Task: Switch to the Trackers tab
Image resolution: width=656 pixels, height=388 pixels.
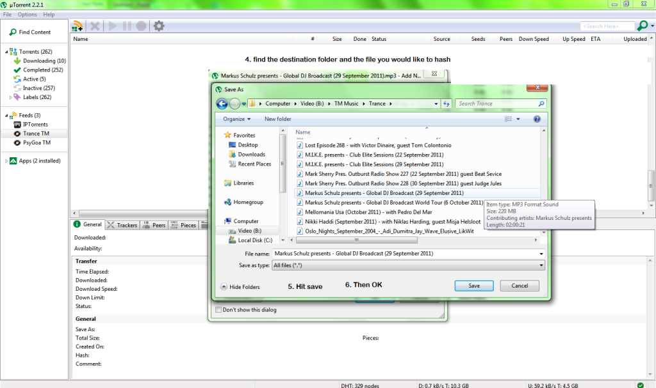Action: 122,225
